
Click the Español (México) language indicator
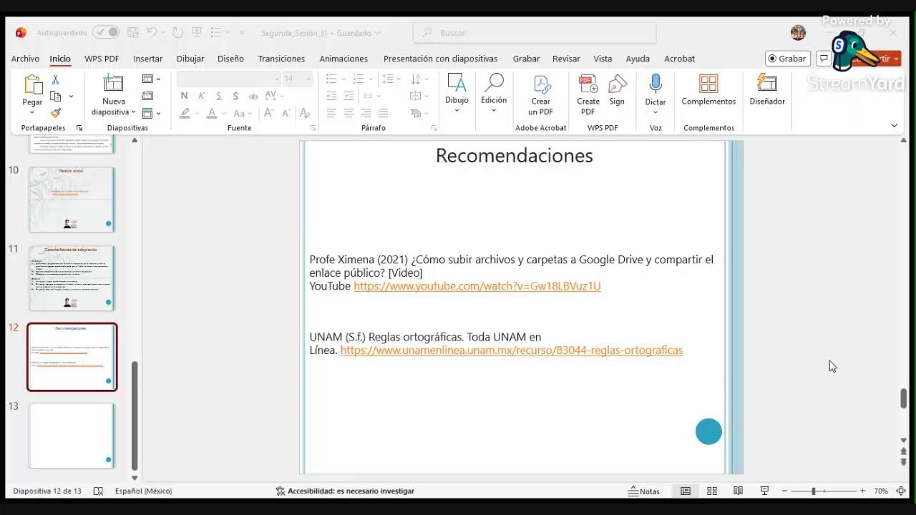[x=143, y=491]
